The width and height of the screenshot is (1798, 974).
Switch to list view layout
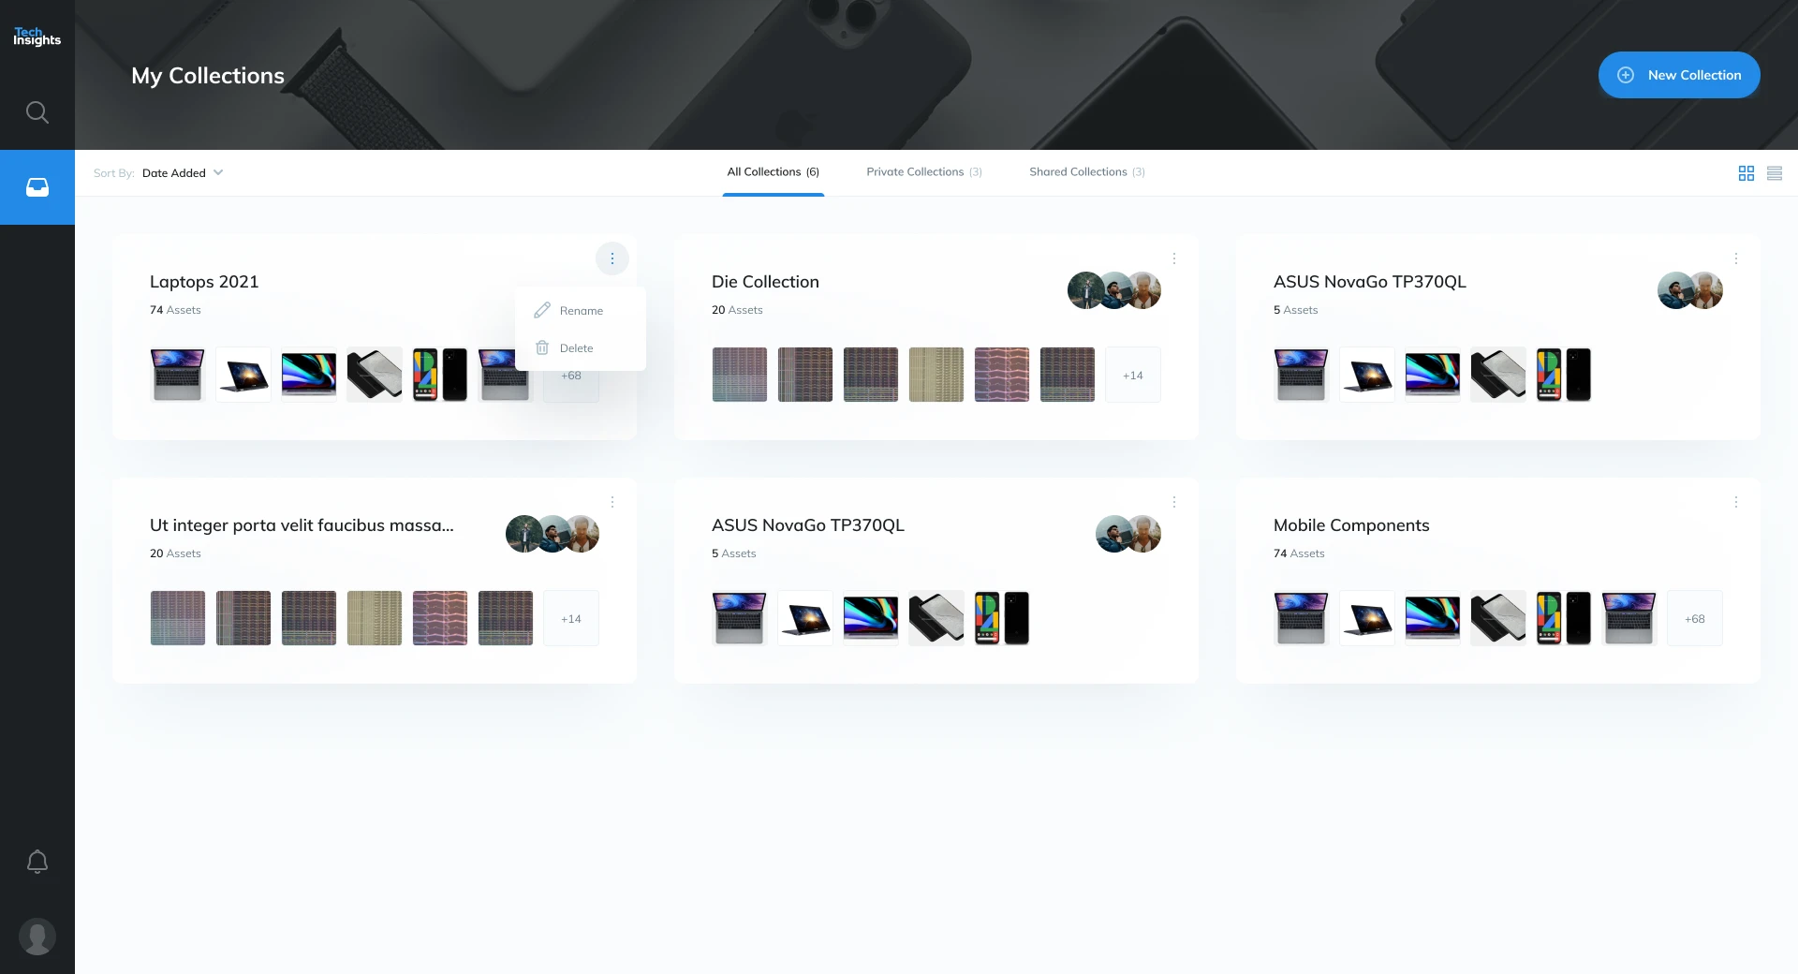(1776, 172)
